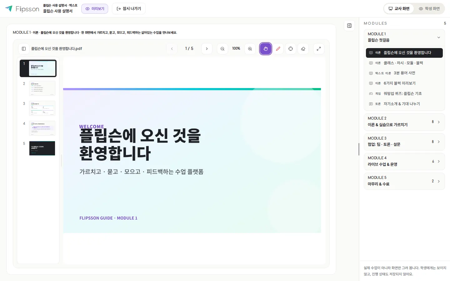Zoom out of the PDF
The height and width of the screenshot is (281, 450).
tap(222, 49)
